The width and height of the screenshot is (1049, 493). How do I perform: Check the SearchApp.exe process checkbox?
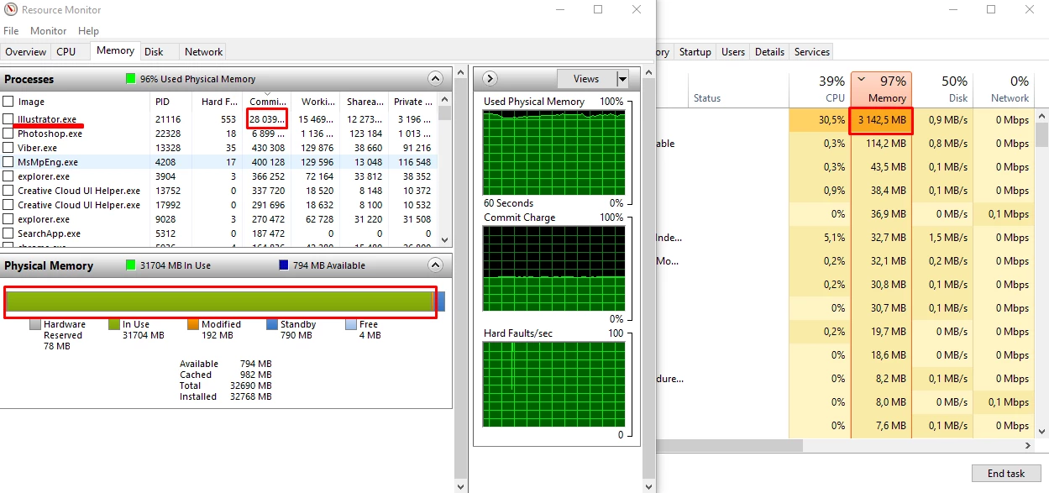point(8,233)
